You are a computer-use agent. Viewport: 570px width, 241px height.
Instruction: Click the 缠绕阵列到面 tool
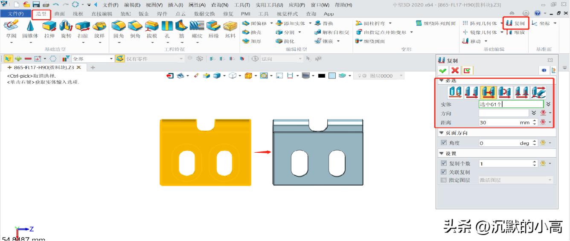pyautogui.click(x=436, y=23)
